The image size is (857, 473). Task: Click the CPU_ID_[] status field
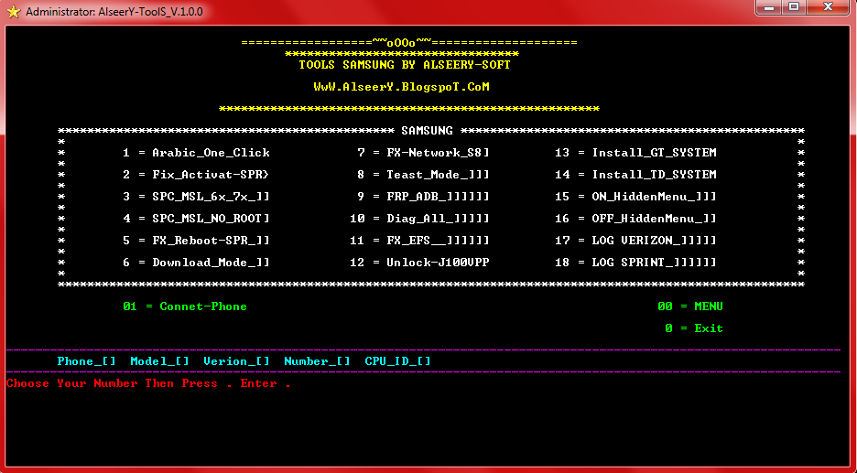pos(398,361)
